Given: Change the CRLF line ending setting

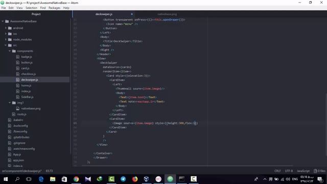Looking at the screenshot, I should click(277, 171).
